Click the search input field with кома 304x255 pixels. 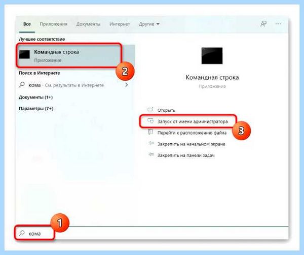pos(151,234)
